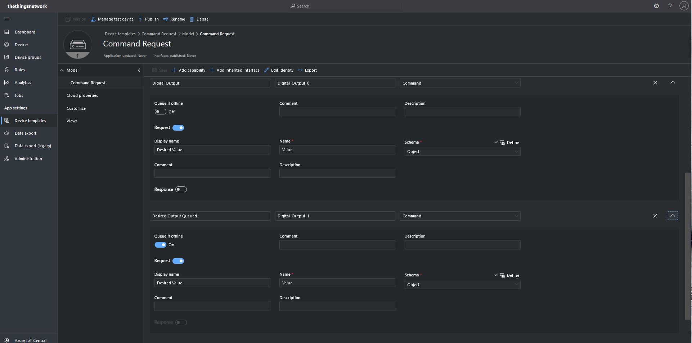Disable Request toggle for Desired Output Queued

(178, 261)
